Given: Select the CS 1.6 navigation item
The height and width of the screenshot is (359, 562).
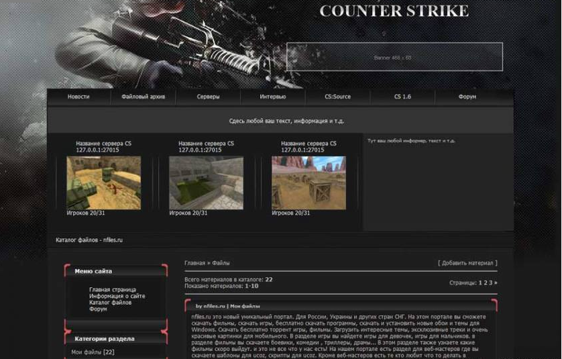Looking at the screenshot, I should 402,97.
